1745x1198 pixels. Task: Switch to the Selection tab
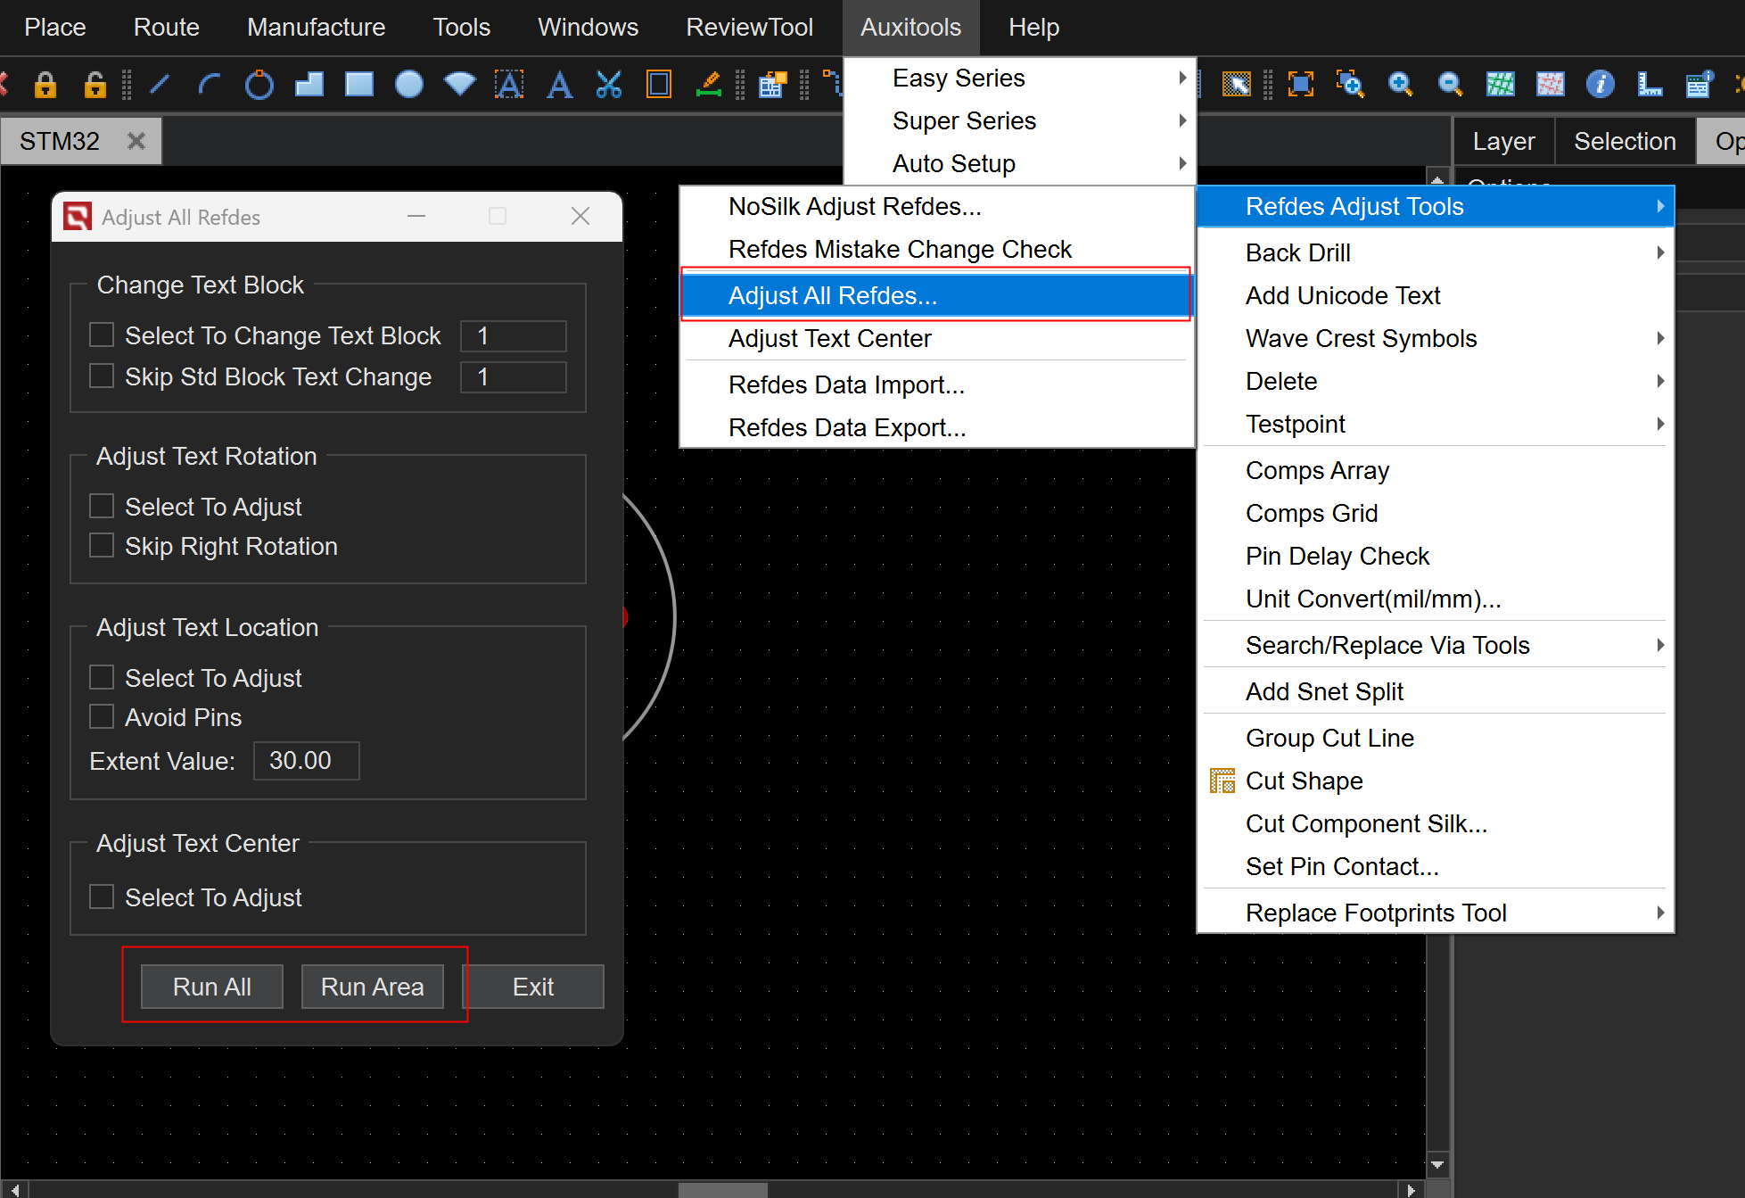(1624, 141)
